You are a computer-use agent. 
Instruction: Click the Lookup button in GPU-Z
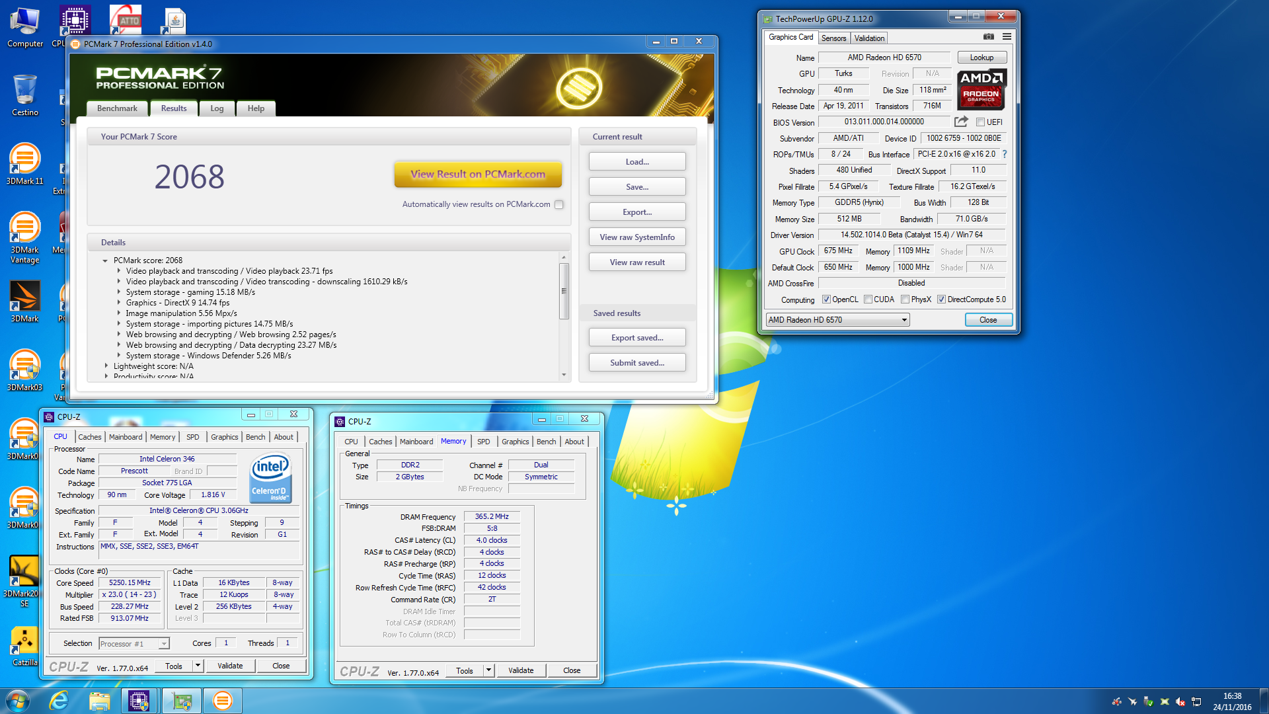981,58
